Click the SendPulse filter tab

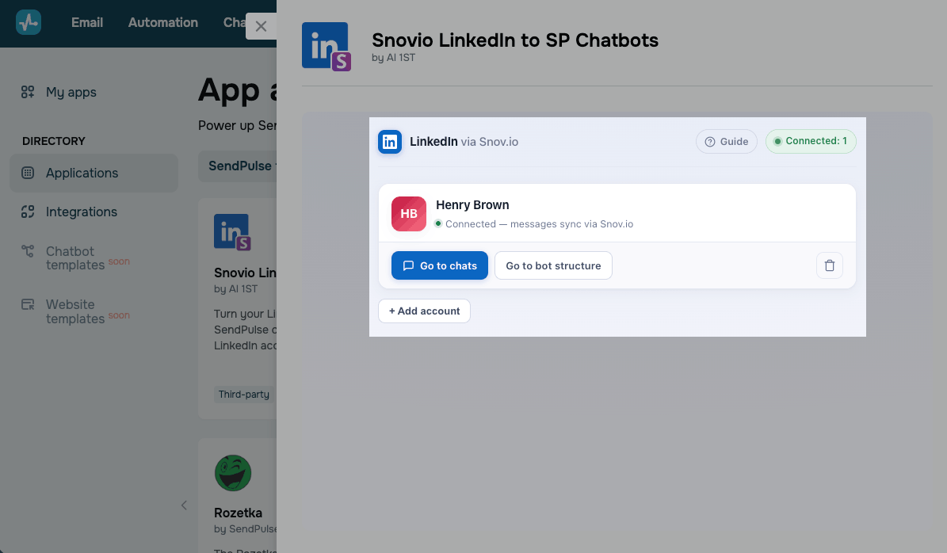point(238,166)
